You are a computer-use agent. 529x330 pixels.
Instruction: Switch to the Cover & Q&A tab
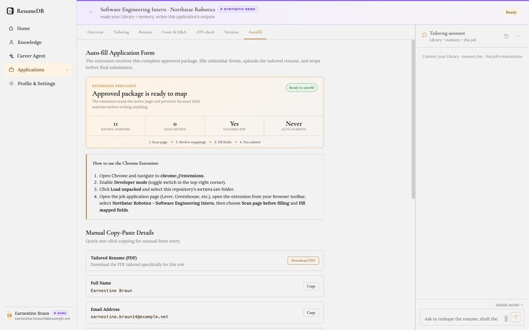click(174, 32)
